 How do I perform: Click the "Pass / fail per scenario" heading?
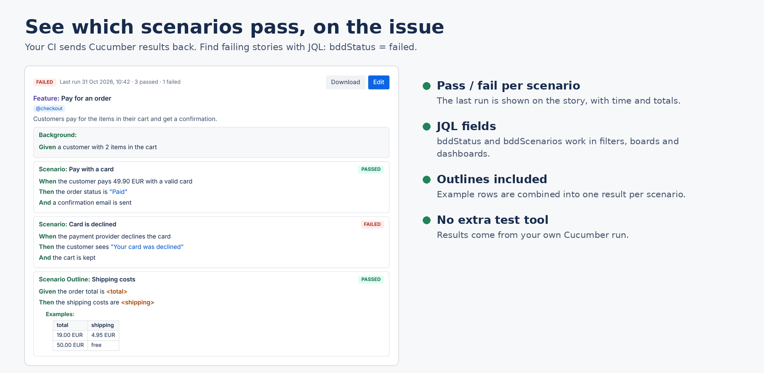(508, 86)
